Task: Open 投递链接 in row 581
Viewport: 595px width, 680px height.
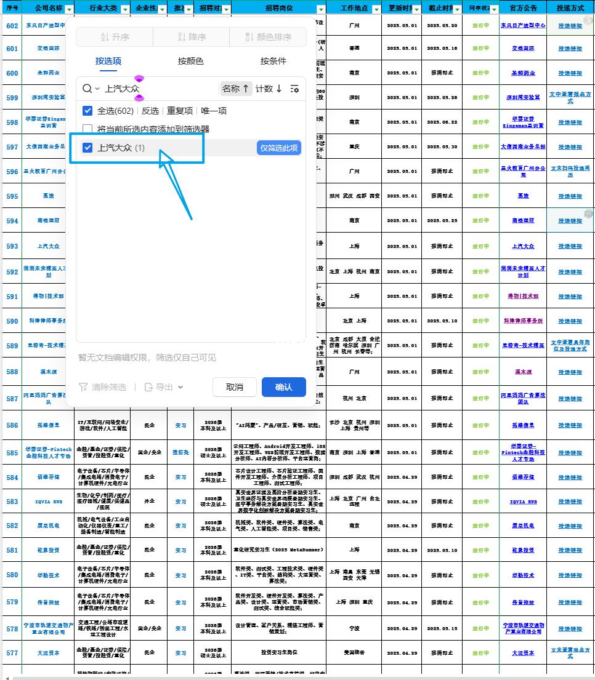Action: click(x=570, y=550)
